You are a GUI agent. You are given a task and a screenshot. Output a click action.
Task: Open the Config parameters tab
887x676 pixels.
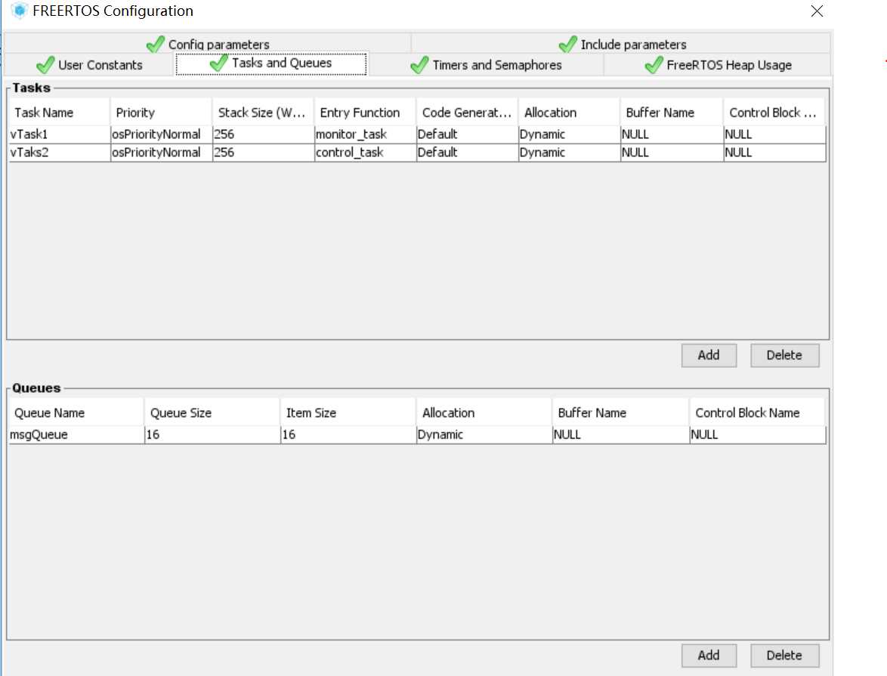pyautogui.click(x=208, y=44)
